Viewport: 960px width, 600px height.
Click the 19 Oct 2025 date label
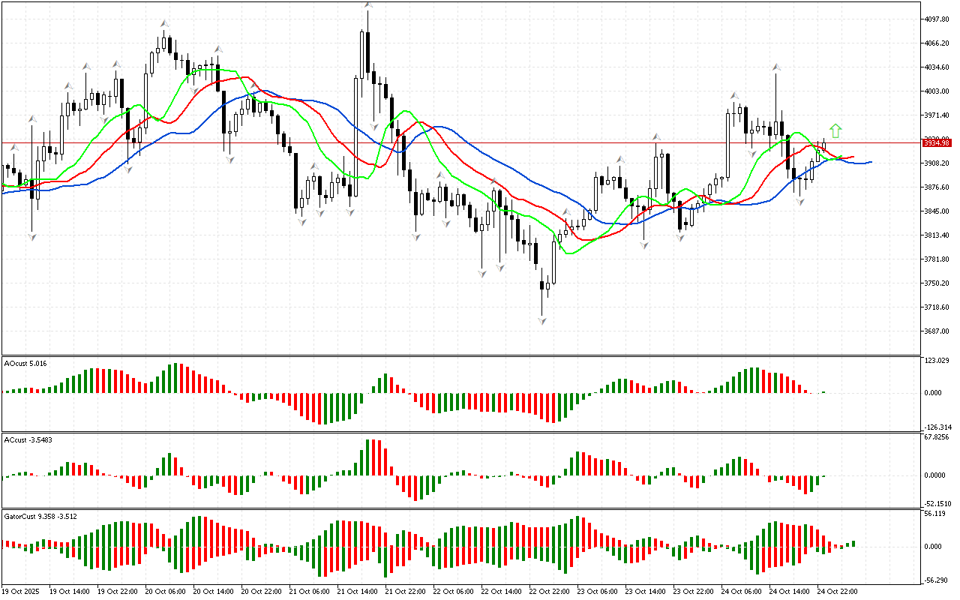[x=20, y=591]
